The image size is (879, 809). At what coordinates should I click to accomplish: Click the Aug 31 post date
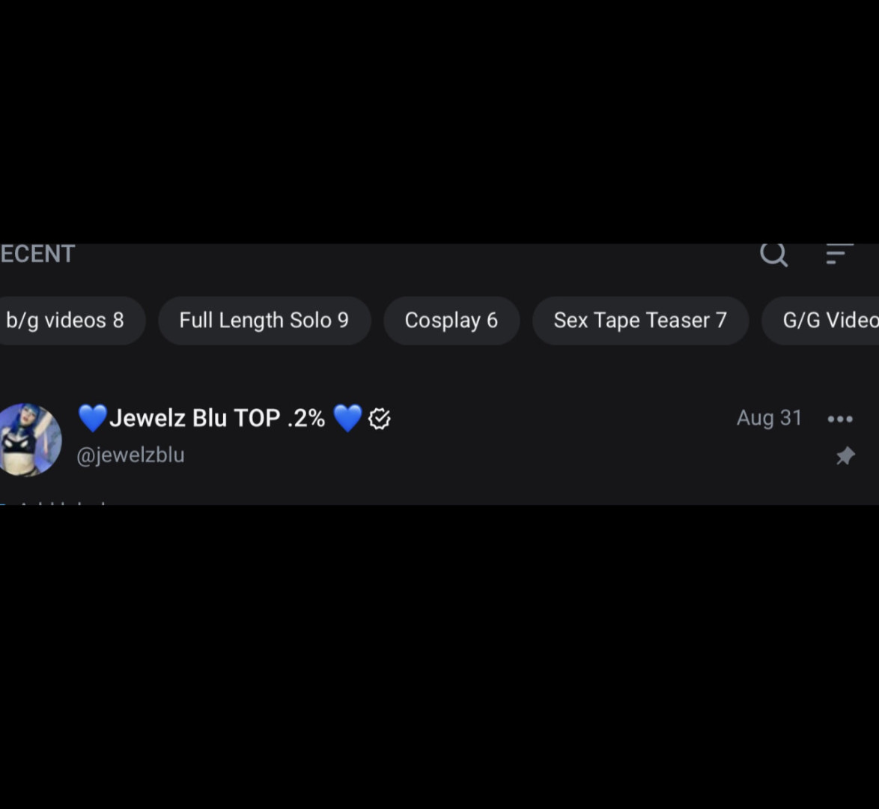click(x=769, y=418)
